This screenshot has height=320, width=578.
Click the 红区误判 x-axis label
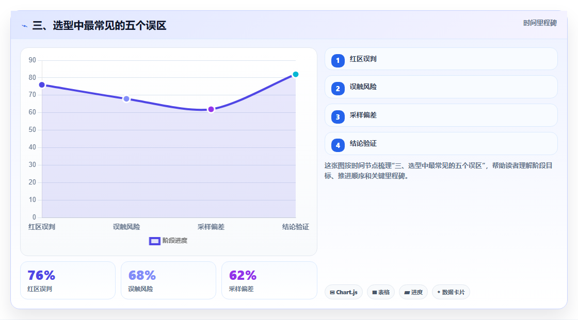(42, 227)
